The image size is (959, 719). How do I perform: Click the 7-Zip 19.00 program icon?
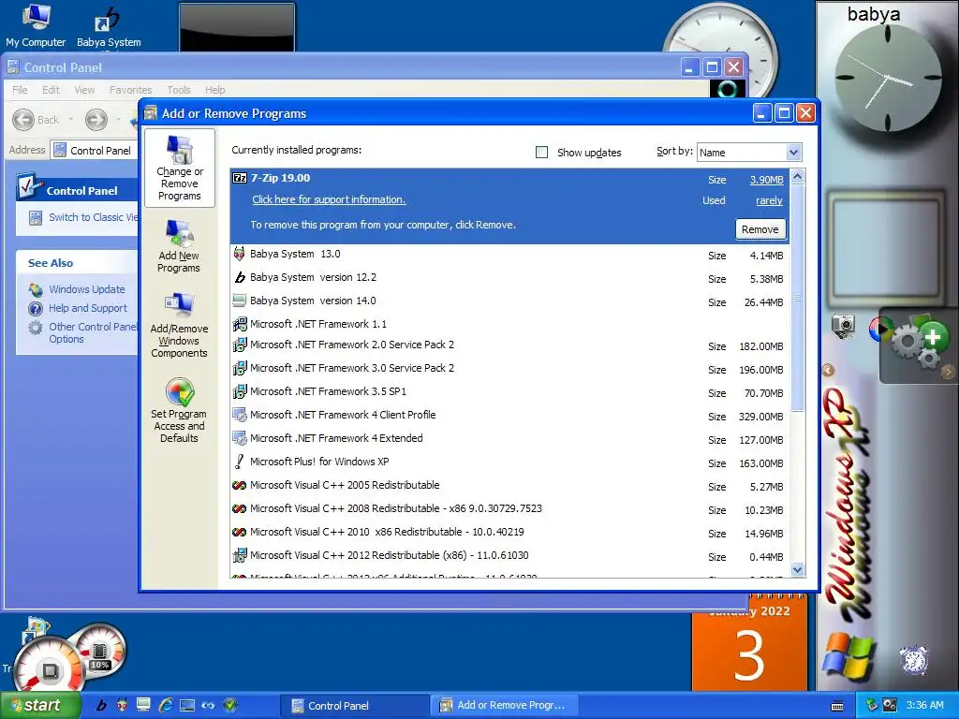click(x=240, y=178)
